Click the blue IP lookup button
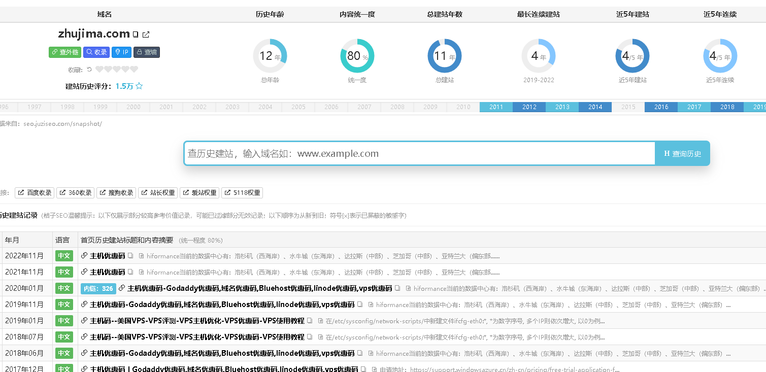 tap(121, 52)
